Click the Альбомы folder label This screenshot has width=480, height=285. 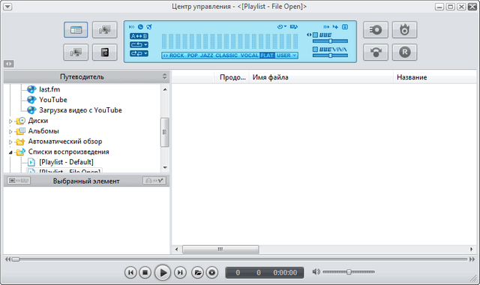click(x=43, y=131)
